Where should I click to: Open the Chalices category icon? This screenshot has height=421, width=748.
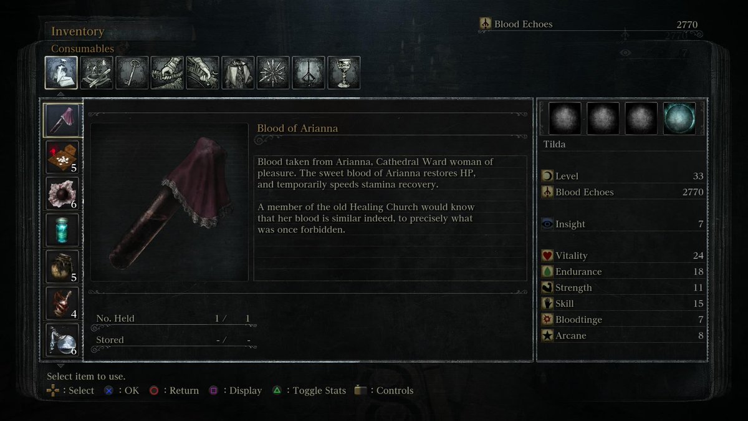[343, 73]
